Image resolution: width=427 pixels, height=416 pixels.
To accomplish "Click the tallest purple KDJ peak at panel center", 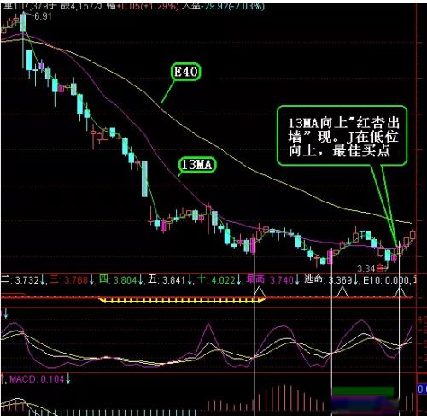I will (208, 325).
